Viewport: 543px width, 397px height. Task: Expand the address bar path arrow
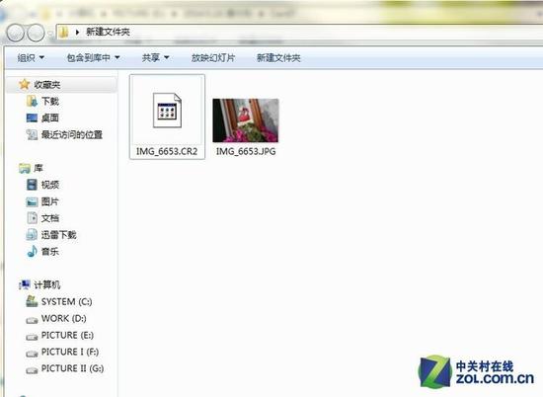coord(77,33)
